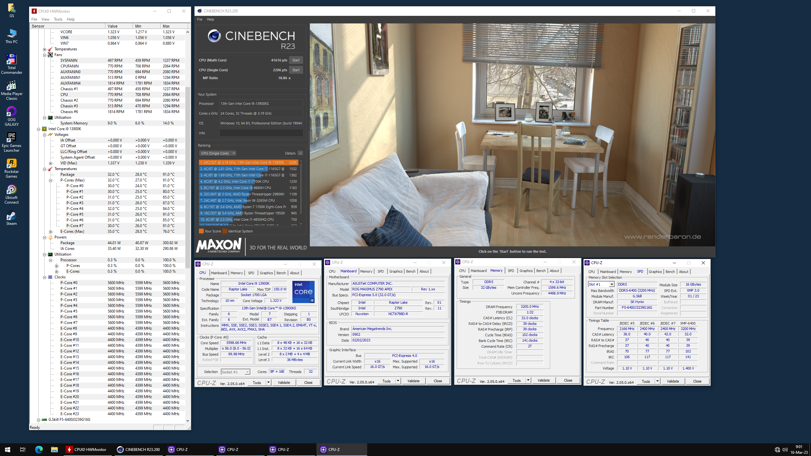The image size is (811, 456).
Task: Switch to Graphics tab in Mainboard CPU-Z window
Action: 396,271
